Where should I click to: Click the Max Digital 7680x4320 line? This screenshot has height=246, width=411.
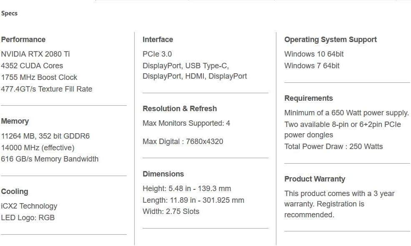coord(183,142)
